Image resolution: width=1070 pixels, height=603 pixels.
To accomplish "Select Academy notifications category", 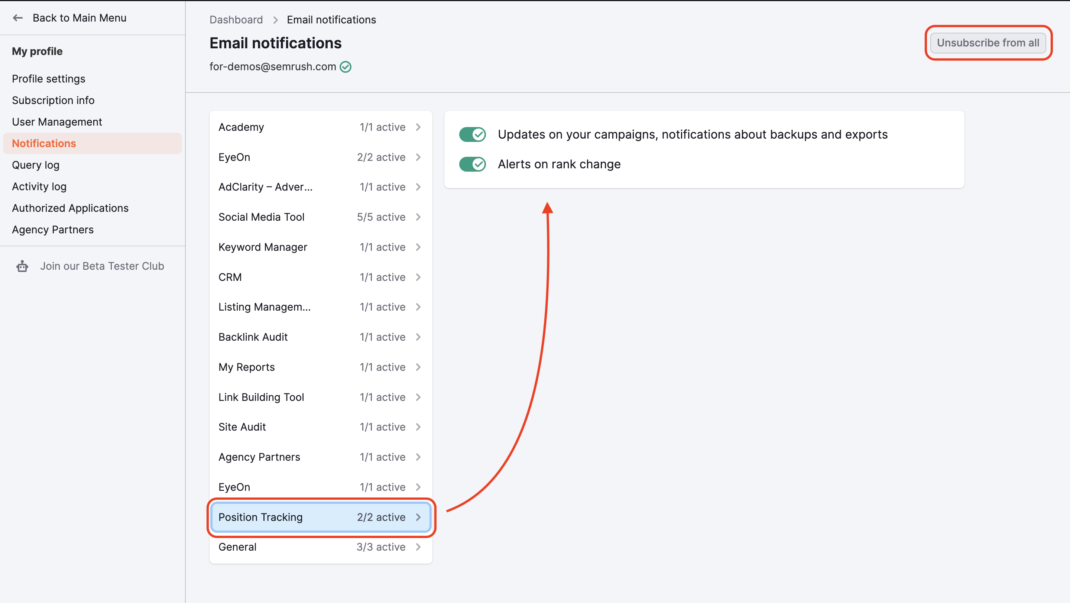I will tap(321, 127).
